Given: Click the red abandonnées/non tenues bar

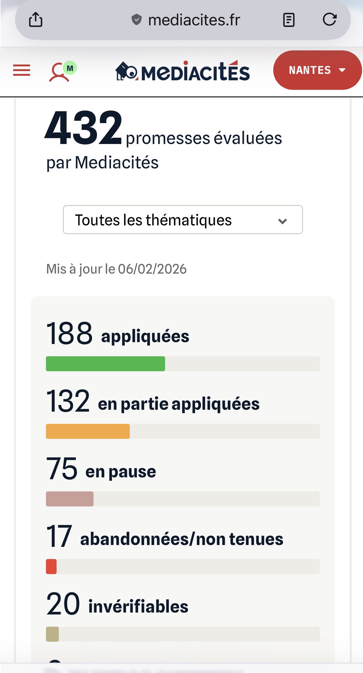Looking at the screenshot, I should click(x=51, y=566).
